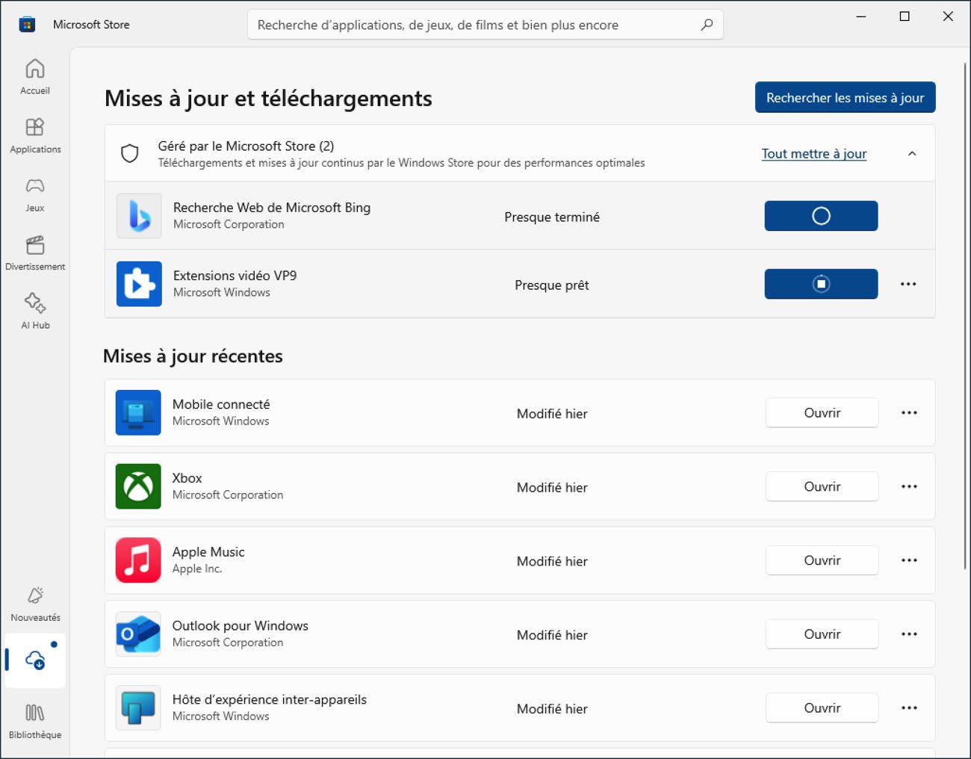Screen dimensions: 971x759
Task: Select the Extensions vidéo VP9 title text
Action: click(235, 276)
